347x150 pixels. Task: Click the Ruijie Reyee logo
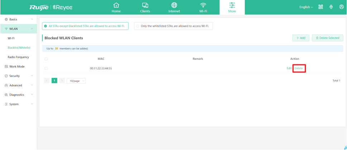click(51, 7)
